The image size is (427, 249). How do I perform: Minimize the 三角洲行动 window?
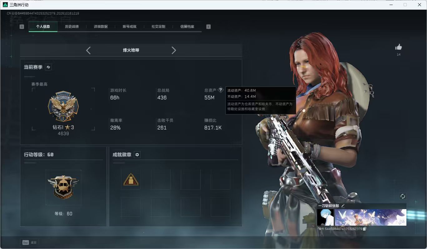[391, 5]
